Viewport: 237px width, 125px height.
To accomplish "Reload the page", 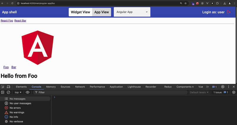I will (x=12, y=3).
